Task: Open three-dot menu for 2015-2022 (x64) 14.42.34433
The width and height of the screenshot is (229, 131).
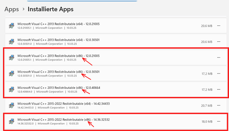Action: (219, 106)
